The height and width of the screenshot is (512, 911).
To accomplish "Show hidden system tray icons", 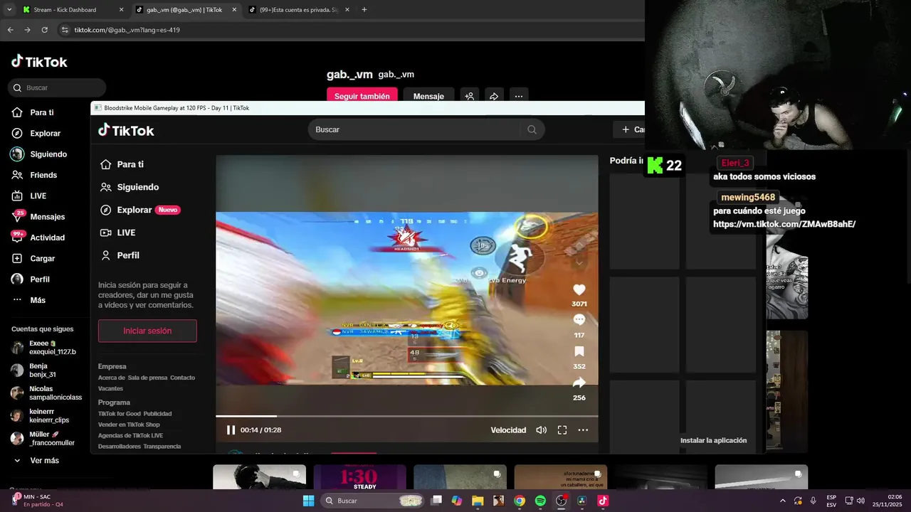I will point(783,501).
